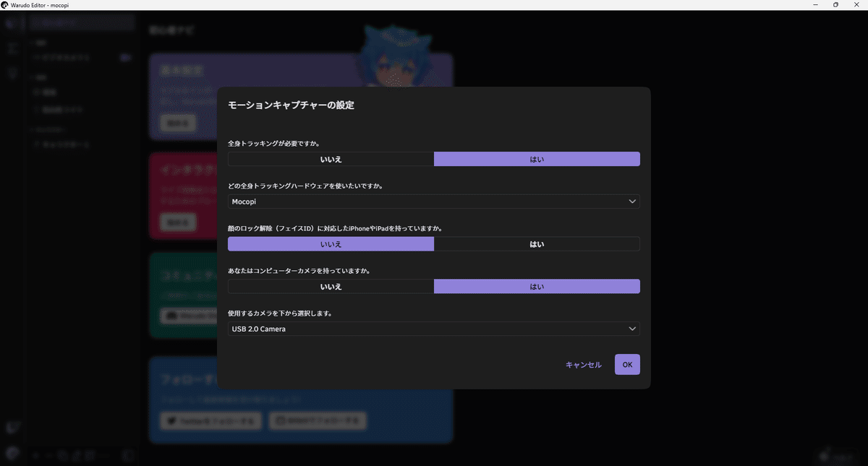Expand the chevron on the camera dropdown
The height and width of the screenshot is (466, 868).
click(632, 329)
